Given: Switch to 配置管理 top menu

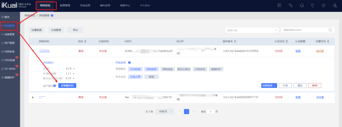Looking at the screenshot, I should coord(65,6).
